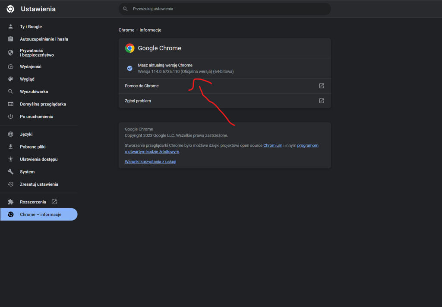Select Pobrane pliki in the sidebar
The image size is (442, 307).
39,147
